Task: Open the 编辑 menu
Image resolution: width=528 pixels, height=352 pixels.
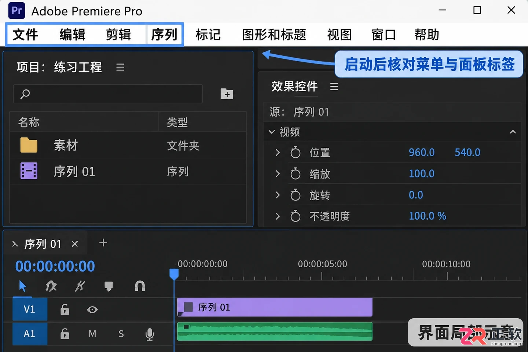Action: pyautogui.click(x=72, y=35)
